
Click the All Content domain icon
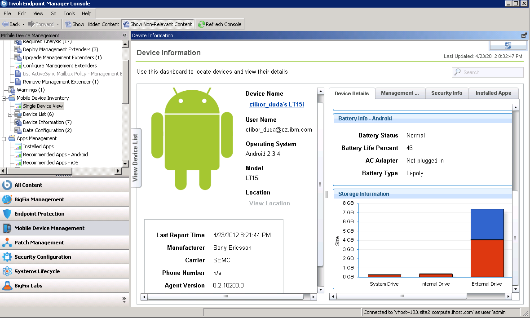[7, 185]
